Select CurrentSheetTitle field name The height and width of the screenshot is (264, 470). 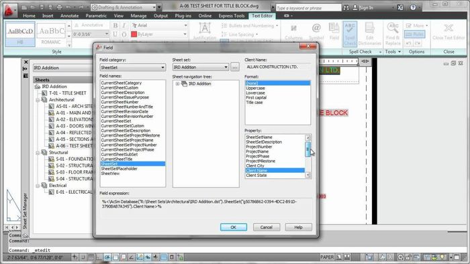pyautogui.click(x=116, y=159)
